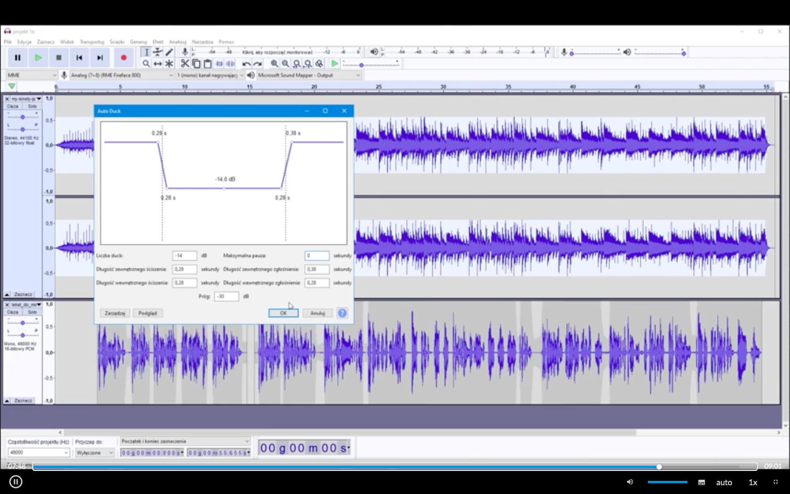790x494 pixels.
Task: Click the Play-at-speed green icon
Action: click(335, 64)
